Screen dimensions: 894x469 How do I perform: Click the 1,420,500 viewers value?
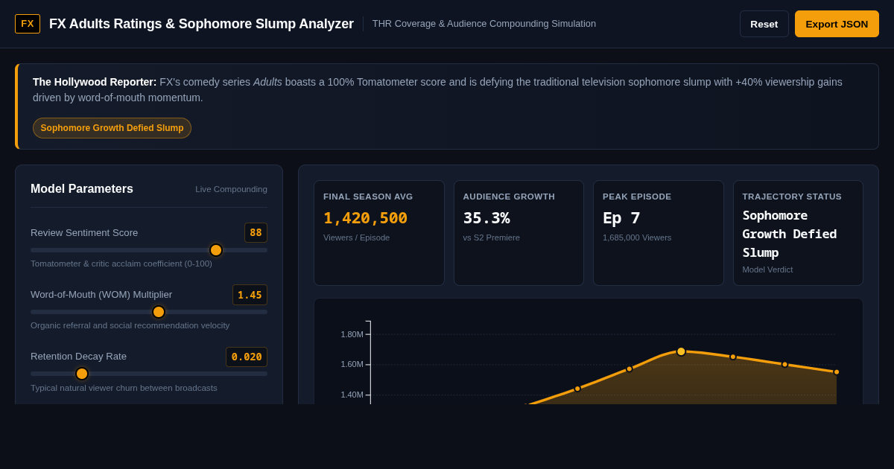[x=365, y=218]
